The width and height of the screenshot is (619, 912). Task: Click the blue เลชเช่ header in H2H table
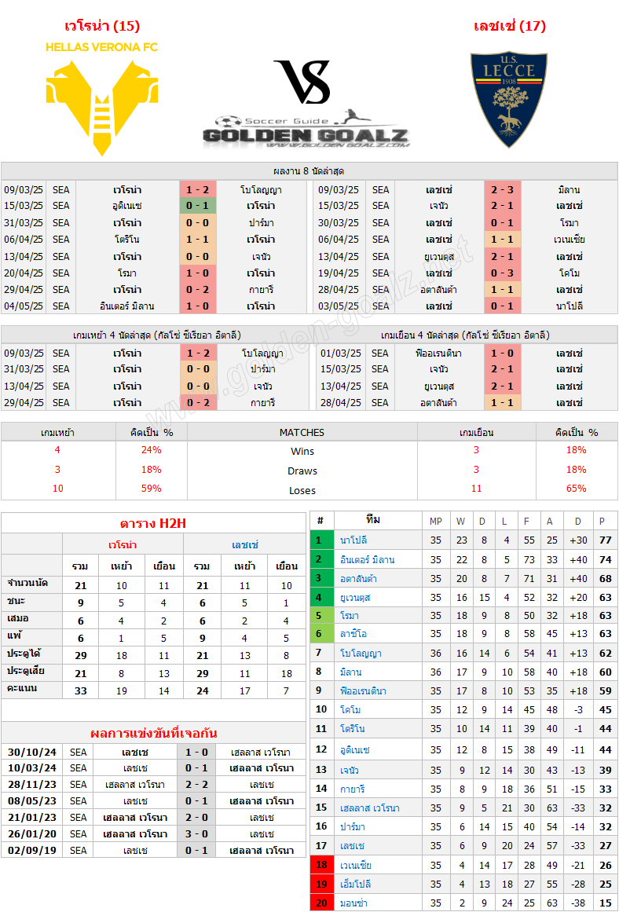(x=244, y=545)
